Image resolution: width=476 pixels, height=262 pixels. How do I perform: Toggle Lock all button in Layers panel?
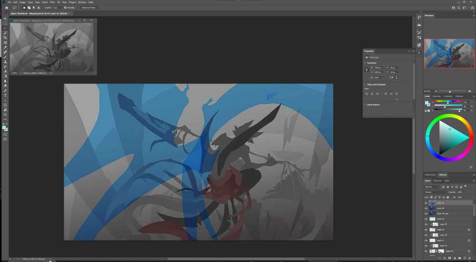(x=448, y=197)
